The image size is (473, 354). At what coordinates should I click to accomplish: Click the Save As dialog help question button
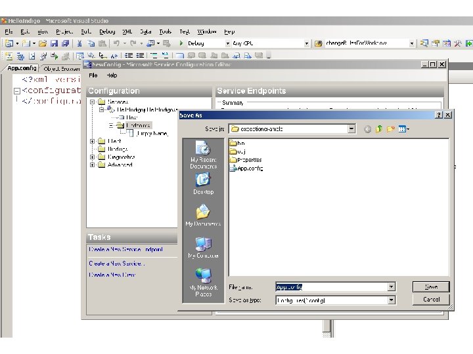[x=439, y=115]
